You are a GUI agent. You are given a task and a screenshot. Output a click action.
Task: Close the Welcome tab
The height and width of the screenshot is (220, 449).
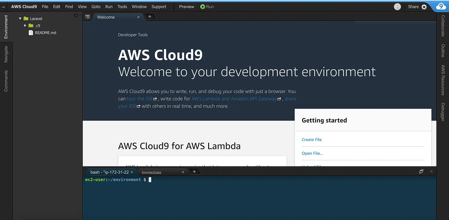coord(139,17)
